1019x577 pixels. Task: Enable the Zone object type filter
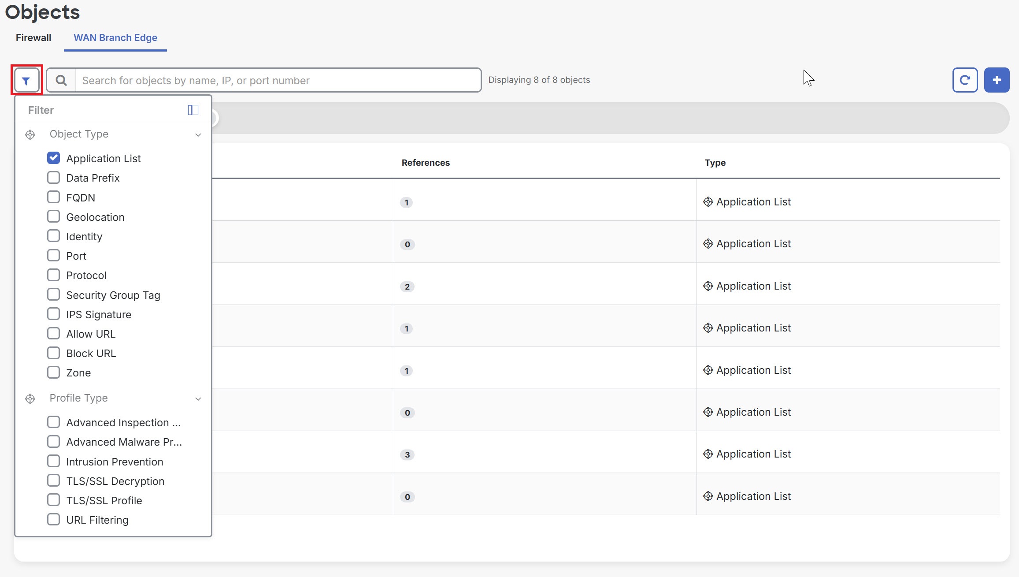pyautogui.click(x=53, y=372)
